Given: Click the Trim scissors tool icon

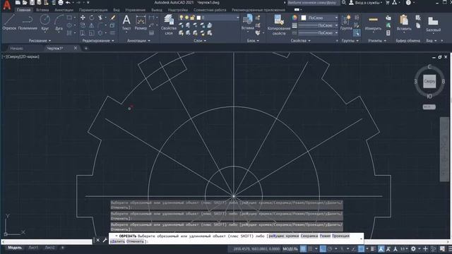Looking at the screenshot, I should click(100, 18).
